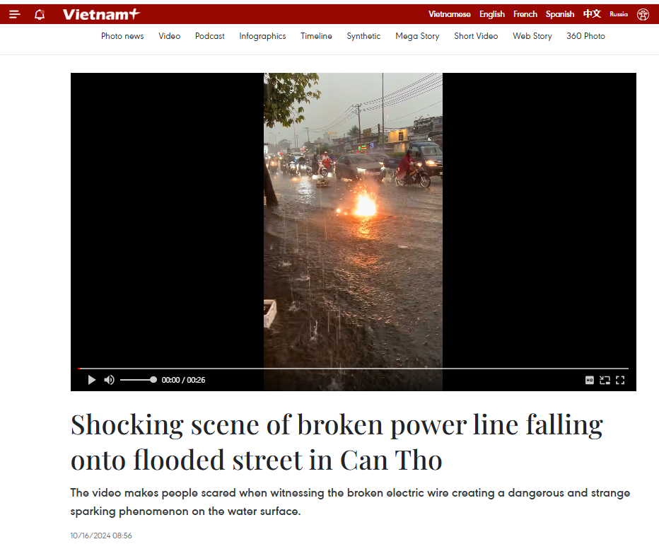Select the Chinese language option
Viewport: 659px width, 544px height.
coord(592,14)
